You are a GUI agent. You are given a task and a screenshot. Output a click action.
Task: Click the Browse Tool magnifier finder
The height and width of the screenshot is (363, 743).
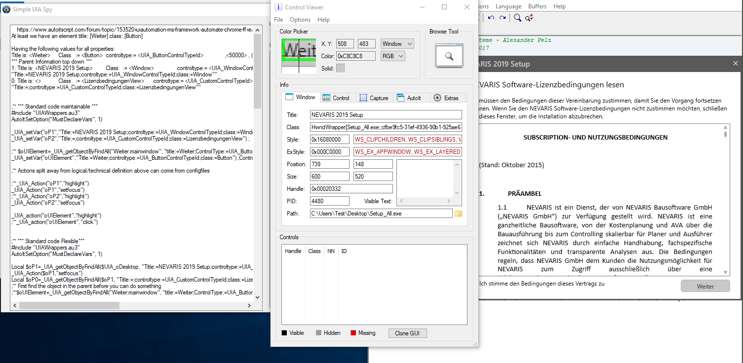[x=449, y=56]
